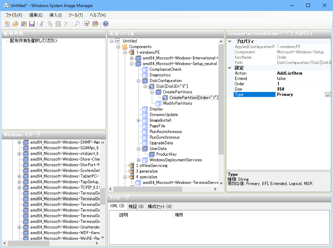This screenshot has width=333, height=248.
Task: Click the 3 generalize pass icon
Action: coord(132,171)
